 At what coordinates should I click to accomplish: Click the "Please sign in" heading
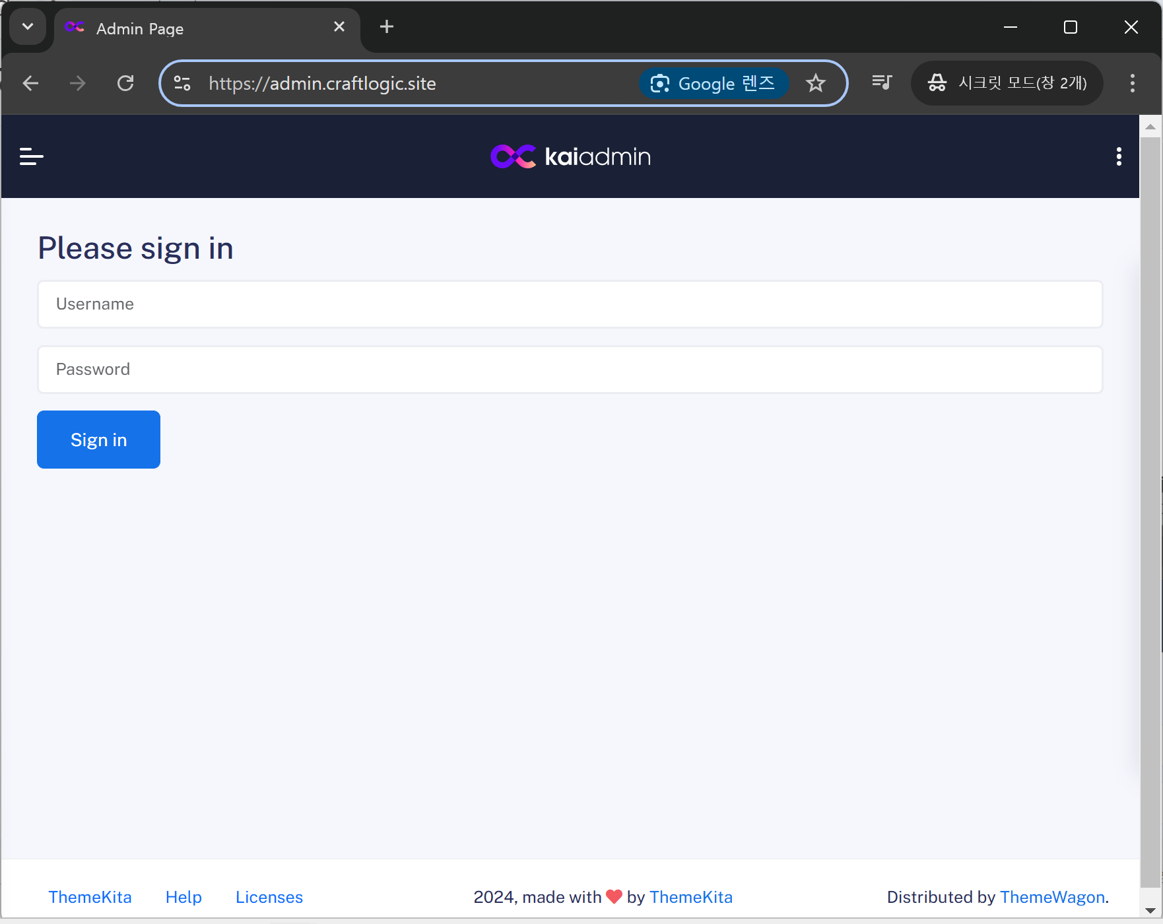pos(135,249)
